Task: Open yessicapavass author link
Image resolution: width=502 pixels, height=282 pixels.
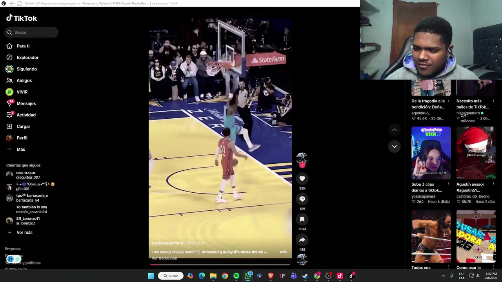Action: 423,196
